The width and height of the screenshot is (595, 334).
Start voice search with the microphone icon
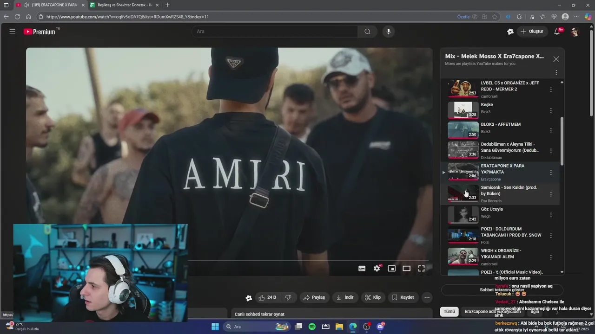389,32
